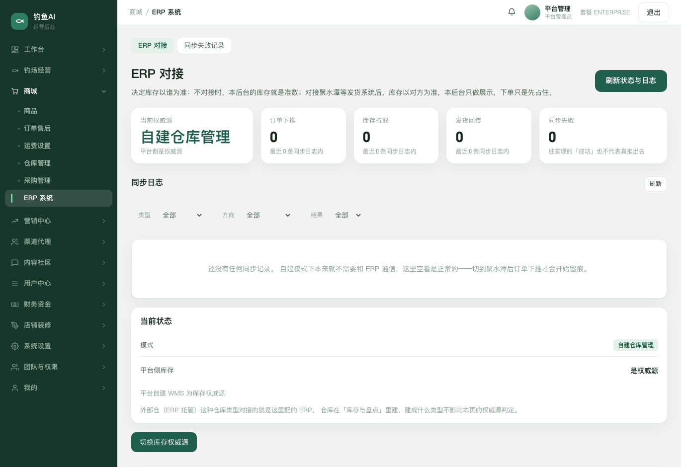Expand the 系统设置 chevron
This screenshot has height=467, width=681.
(x=104, y=346)
